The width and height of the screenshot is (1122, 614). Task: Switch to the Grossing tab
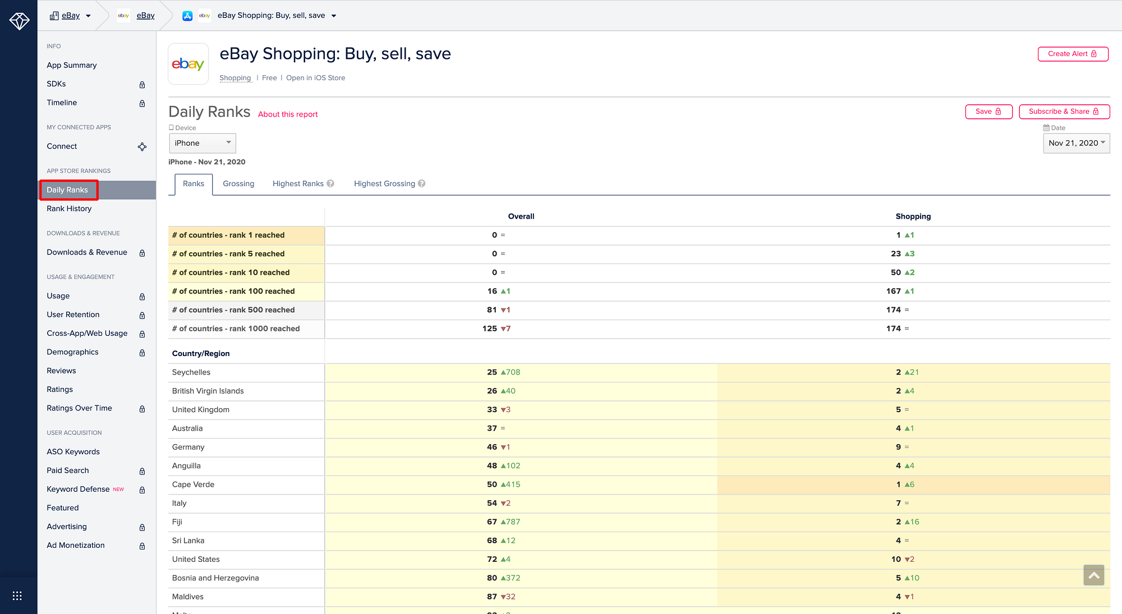click(x=238, y=183)
